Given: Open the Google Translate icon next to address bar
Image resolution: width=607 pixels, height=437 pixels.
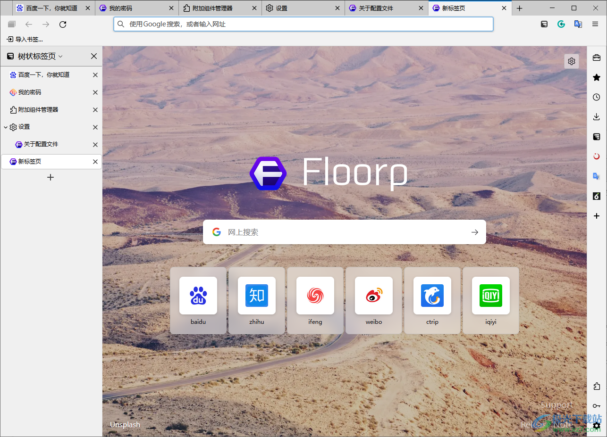Looking at the screenshot, I should click(x=578, y=24).
